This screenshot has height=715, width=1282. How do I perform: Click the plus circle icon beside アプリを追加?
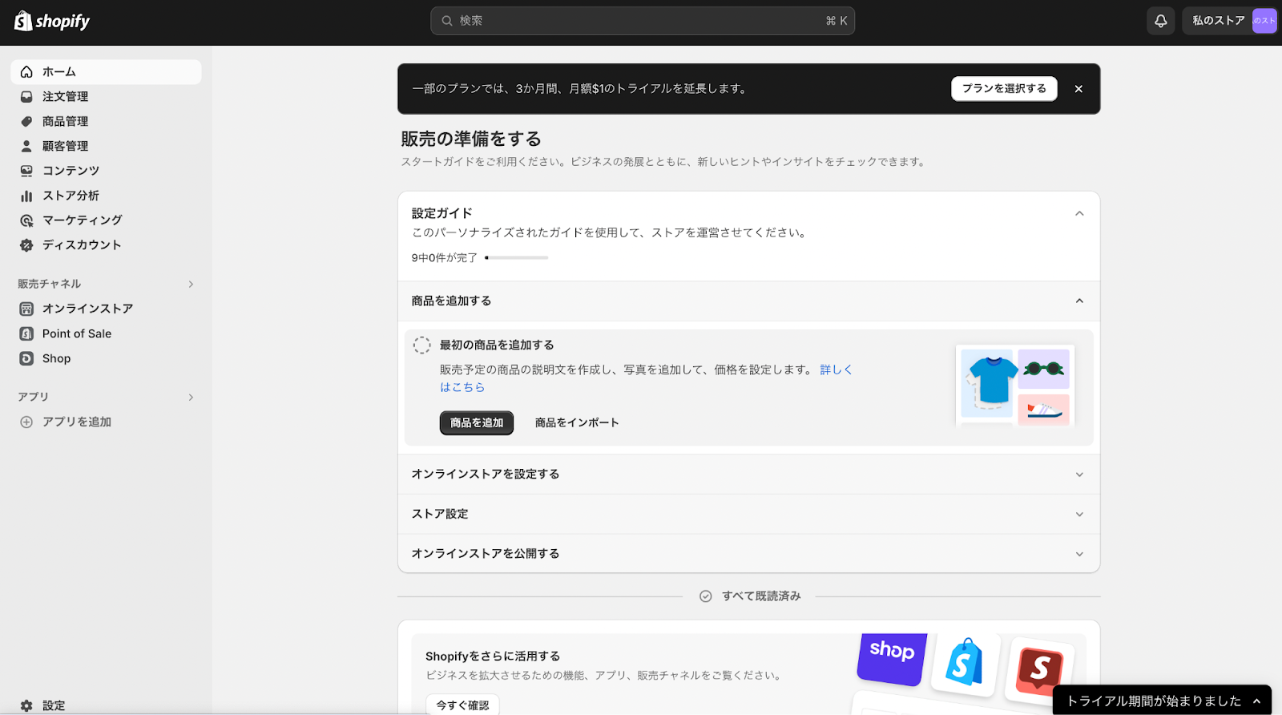[26, 422]
